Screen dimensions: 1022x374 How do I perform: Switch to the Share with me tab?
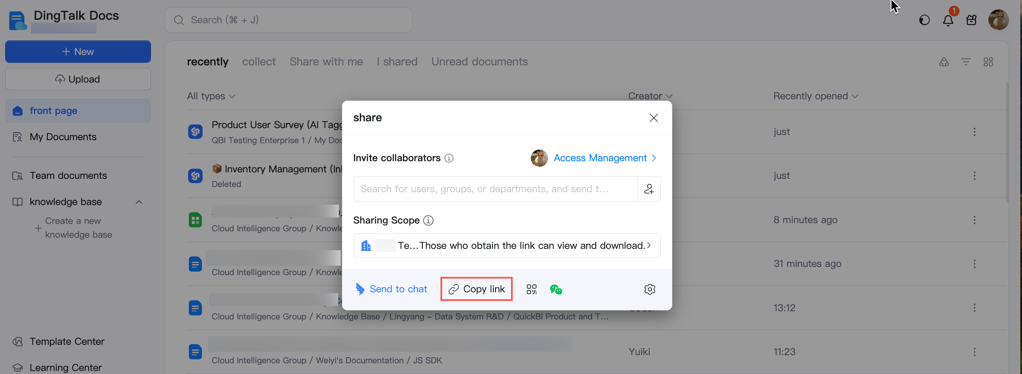click(x=326, y=62)
